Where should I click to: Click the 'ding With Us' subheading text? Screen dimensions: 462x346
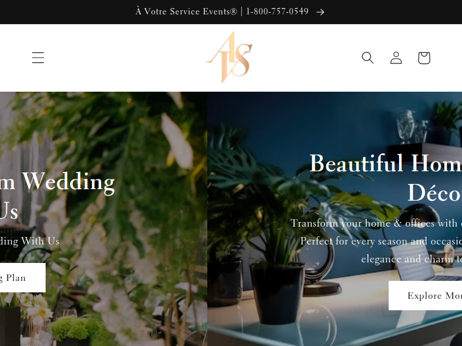tap(29, 241)
